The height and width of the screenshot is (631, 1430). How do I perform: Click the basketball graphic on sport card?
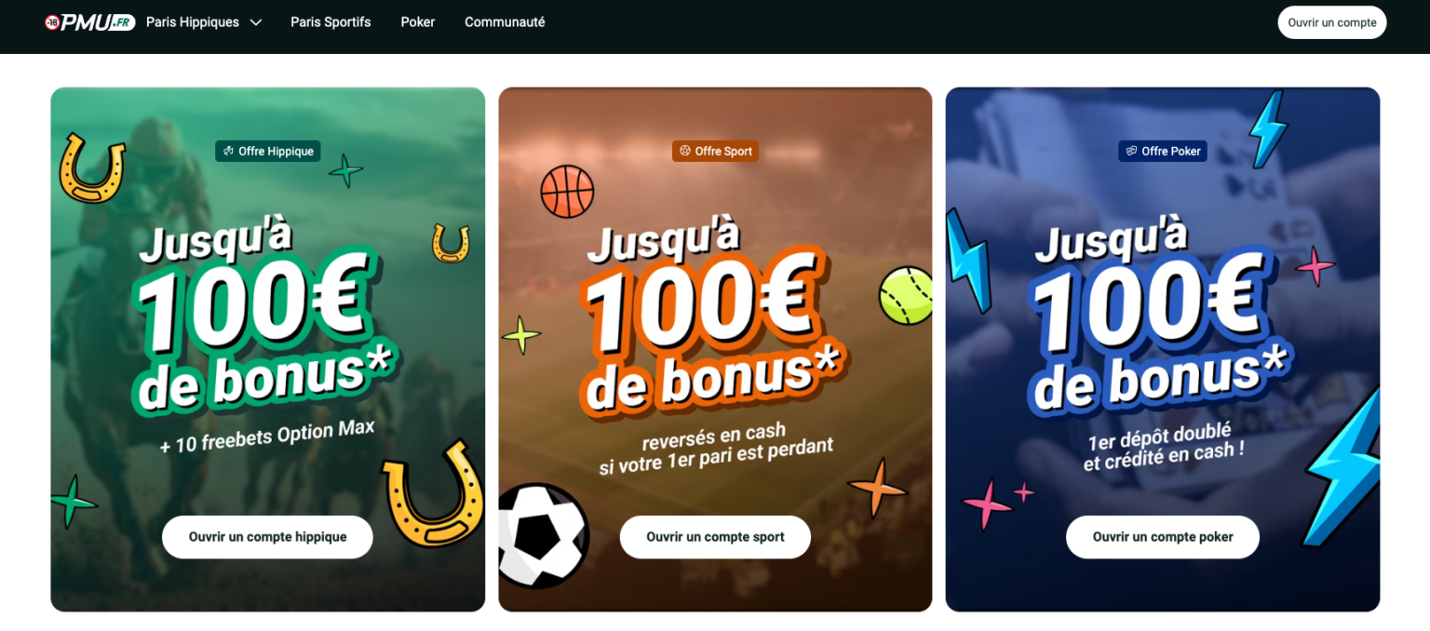pyautogui.click(x=567, y=192)
